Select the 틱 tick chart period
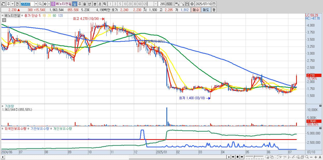 point(105,4)
